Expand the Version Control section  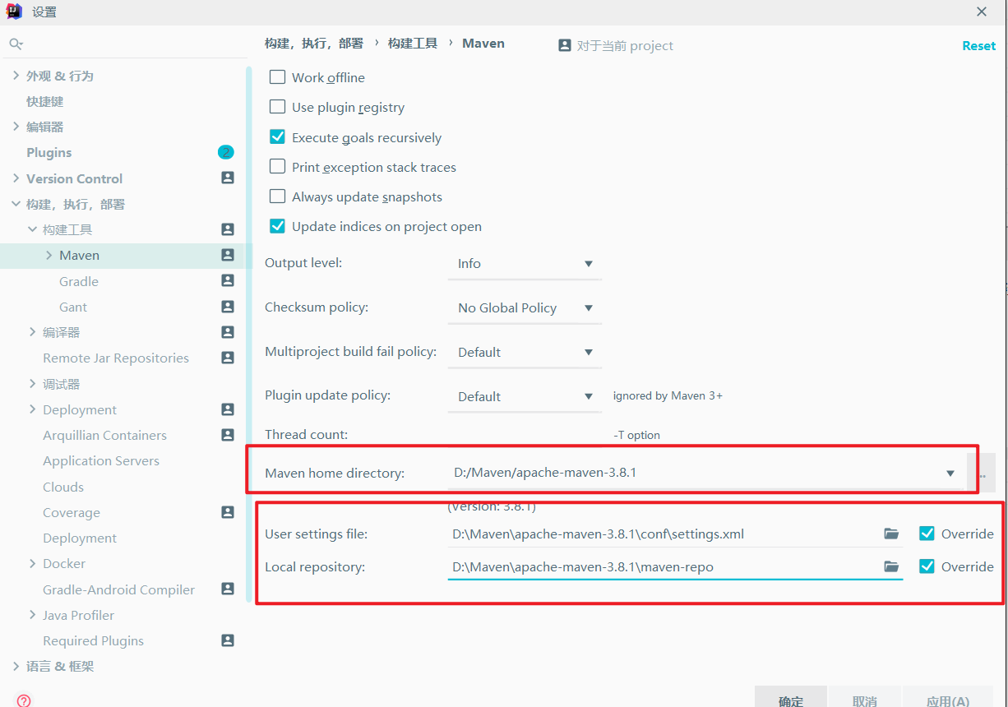16,178
